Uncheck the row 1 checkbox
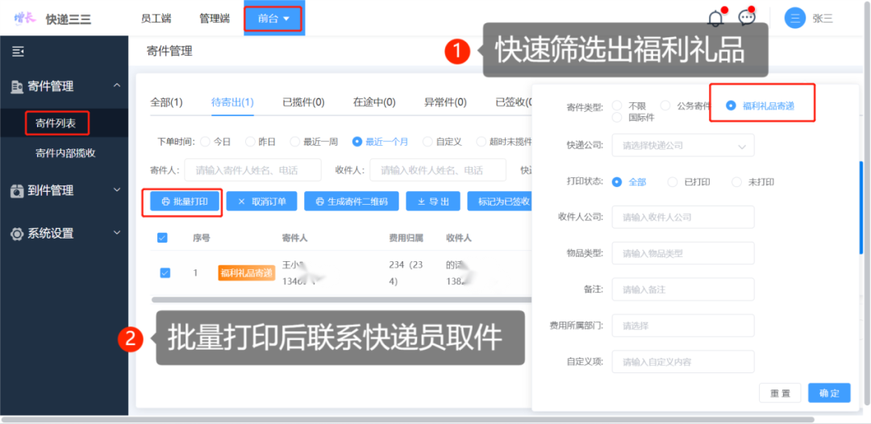871x424 pixels. (165, 273)
